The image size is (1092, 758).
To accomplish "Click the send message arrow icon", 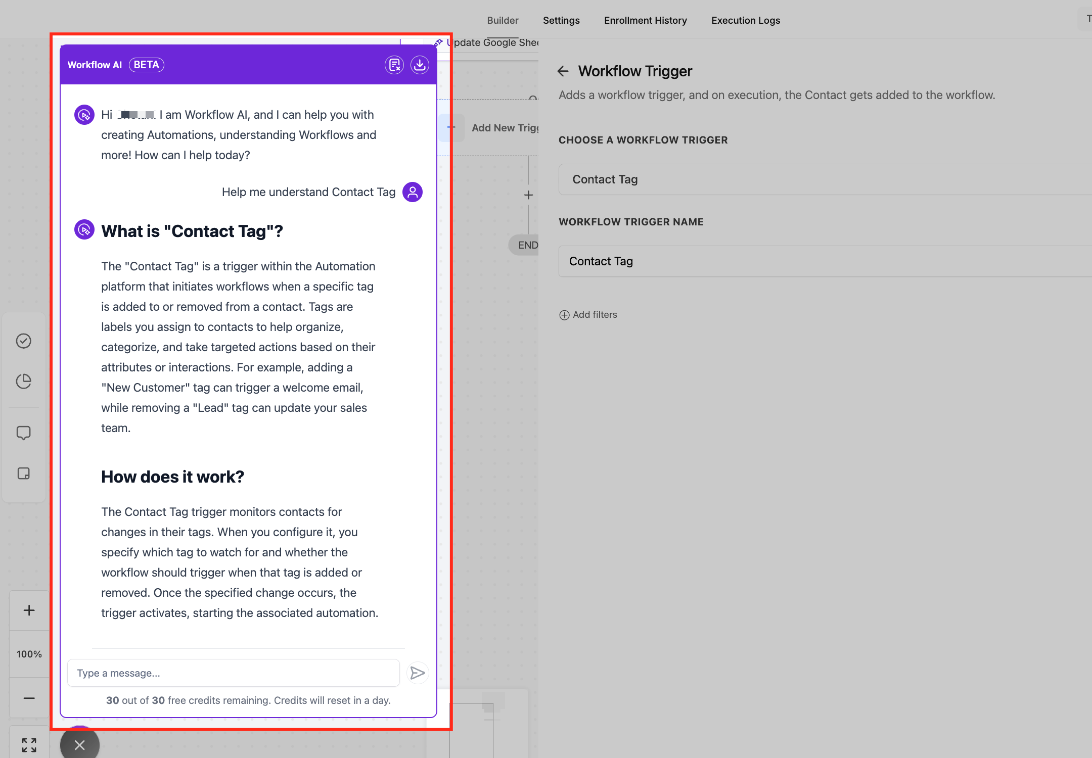I will [x=418, y=673].
